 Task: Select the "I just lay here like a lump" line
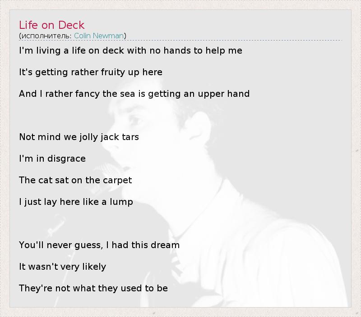click(76, 202)
